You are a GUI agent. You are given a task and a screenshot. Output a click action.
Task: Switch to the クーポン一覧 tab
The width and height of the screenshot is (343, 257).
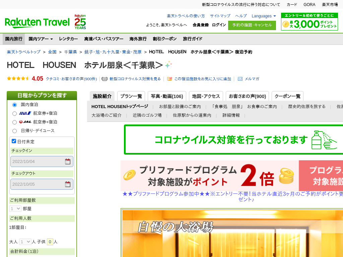tap(287, 96)
